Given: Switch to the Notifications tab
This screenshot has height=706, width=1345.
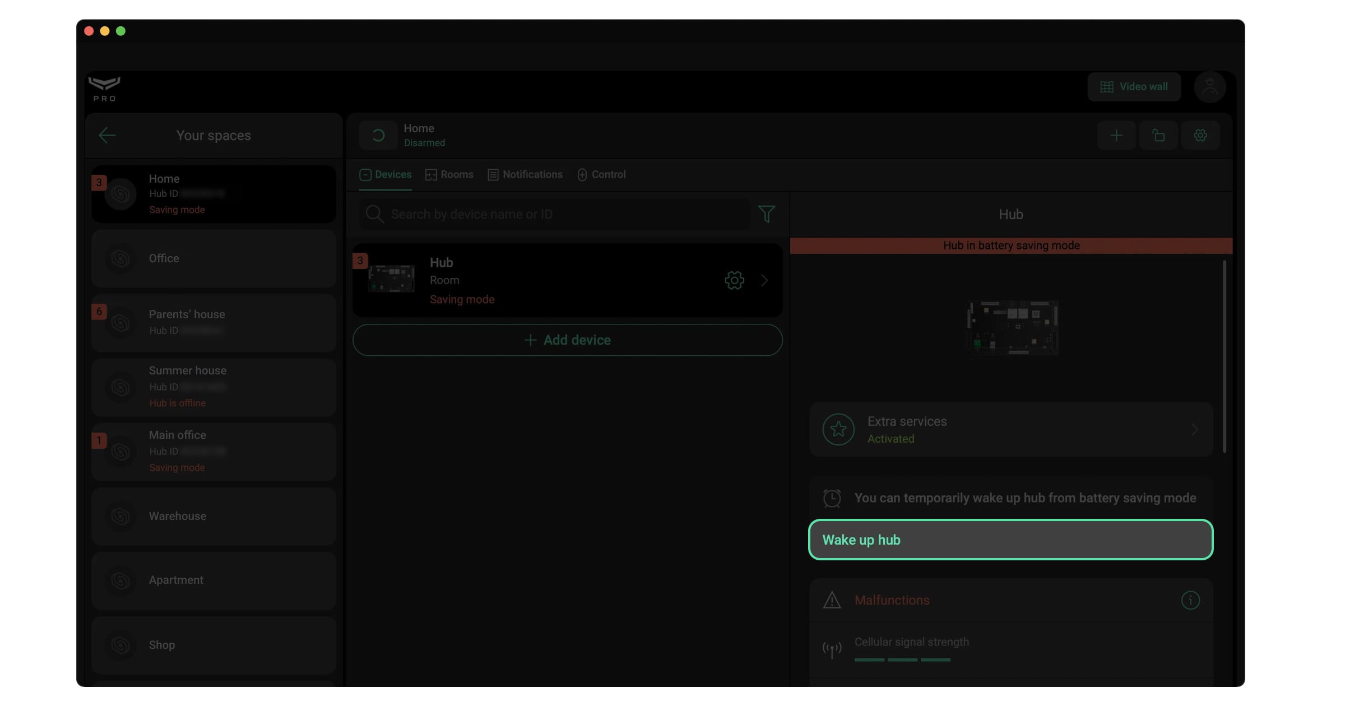Looking at the screenshot, I should coord(525,175).
